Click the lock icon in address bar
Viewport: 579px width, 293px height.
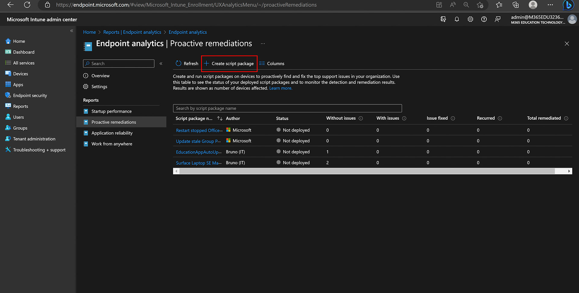47,5
